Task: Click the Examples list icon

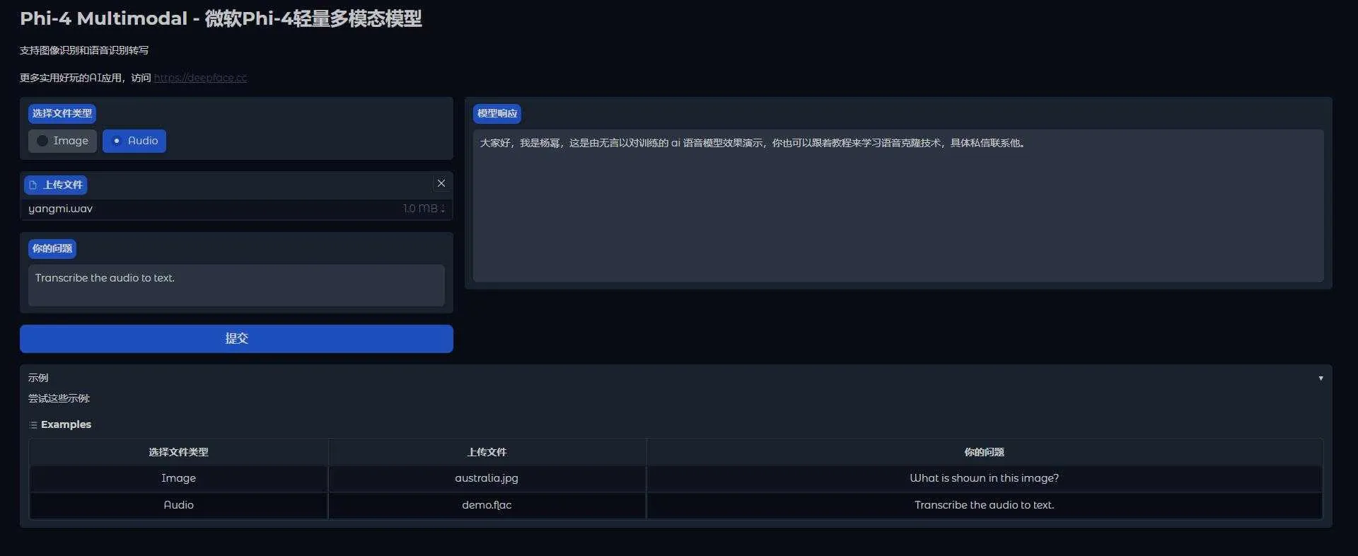Action: [x=33, y=425]
